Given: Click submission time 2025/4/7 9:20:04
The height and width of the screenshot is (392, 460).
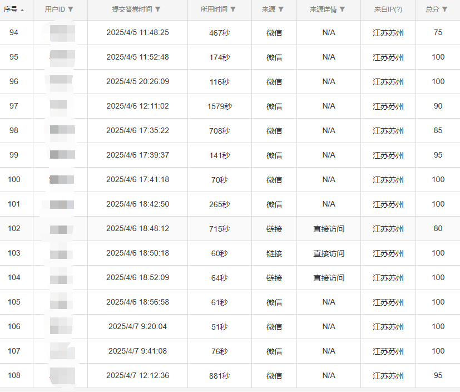Looking at the screenshot, I should (x=137, y=327).
